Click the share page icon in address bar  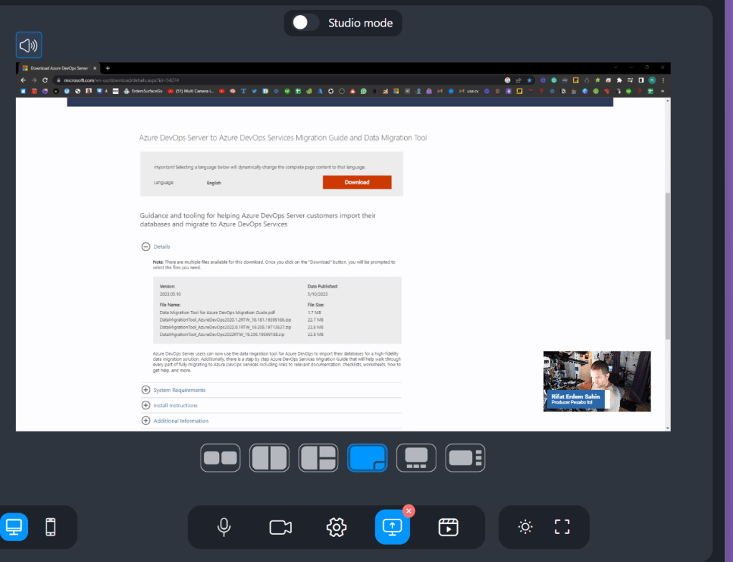tap(519, 80)
